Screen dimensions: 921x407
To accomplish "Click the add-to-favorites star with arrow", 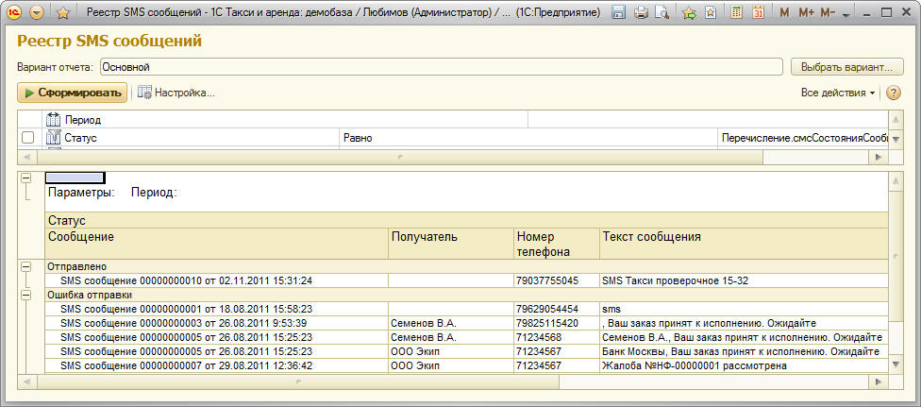I will (689, 13).
